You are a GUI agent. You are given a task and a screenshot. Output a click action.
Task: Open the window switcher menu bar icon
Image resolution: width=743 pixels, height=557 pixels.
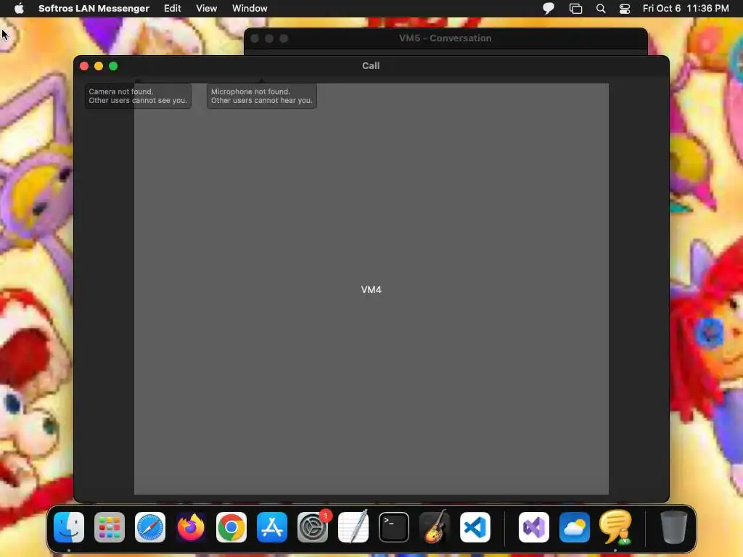click(x=575, y=8)
